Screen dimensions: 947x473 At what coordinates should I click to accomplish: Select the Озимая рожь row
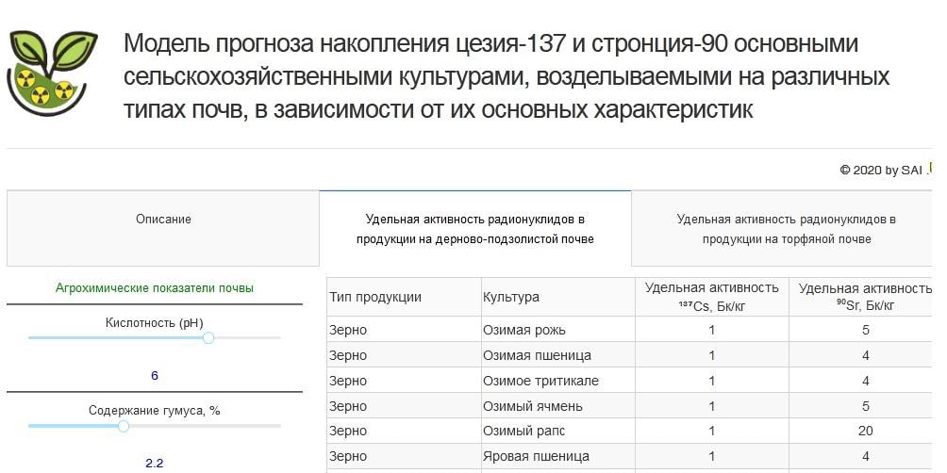[538, 330]
